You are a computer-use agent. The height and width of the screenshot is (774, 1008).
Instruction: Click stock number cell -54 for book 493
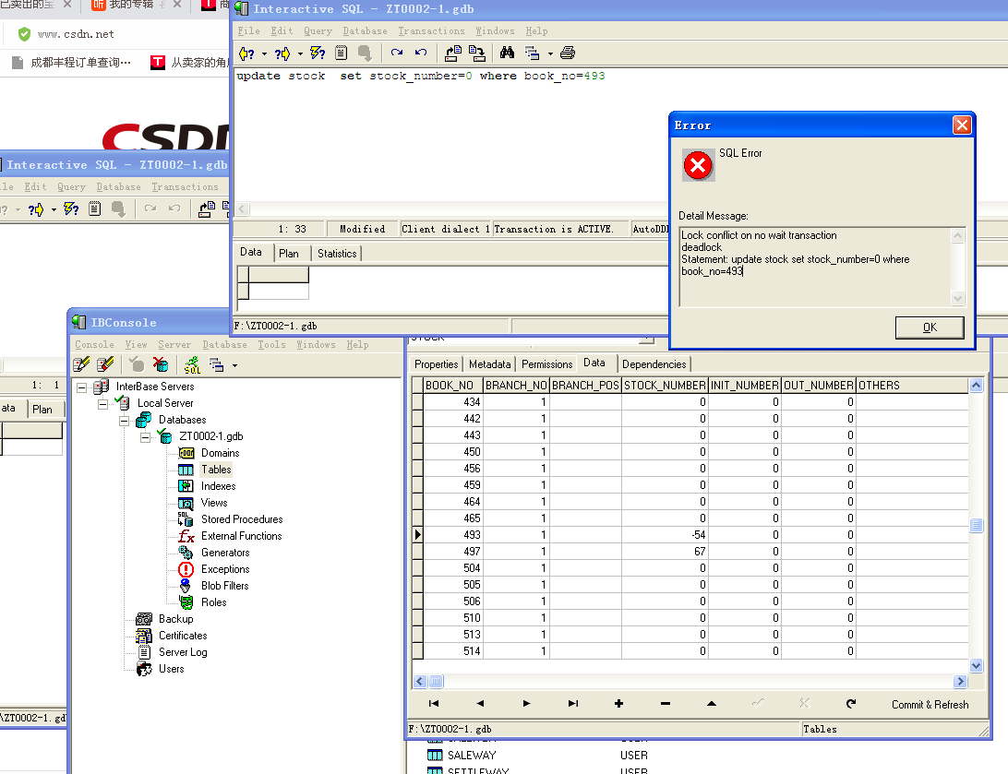tap(665, 535)
